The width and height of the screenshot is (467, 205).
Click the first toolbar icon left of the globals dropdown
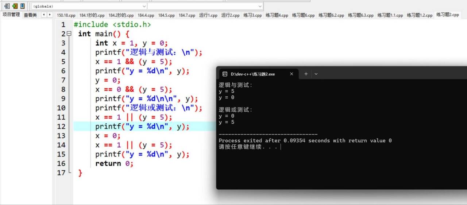click(7, 6)
